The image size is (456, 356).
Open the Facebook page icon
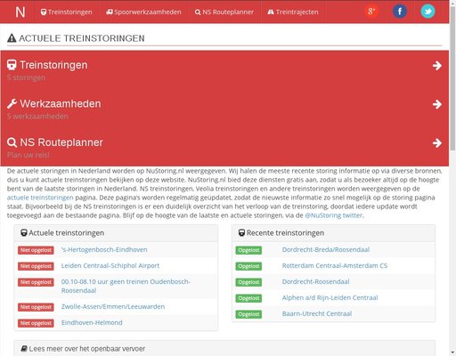400,12
